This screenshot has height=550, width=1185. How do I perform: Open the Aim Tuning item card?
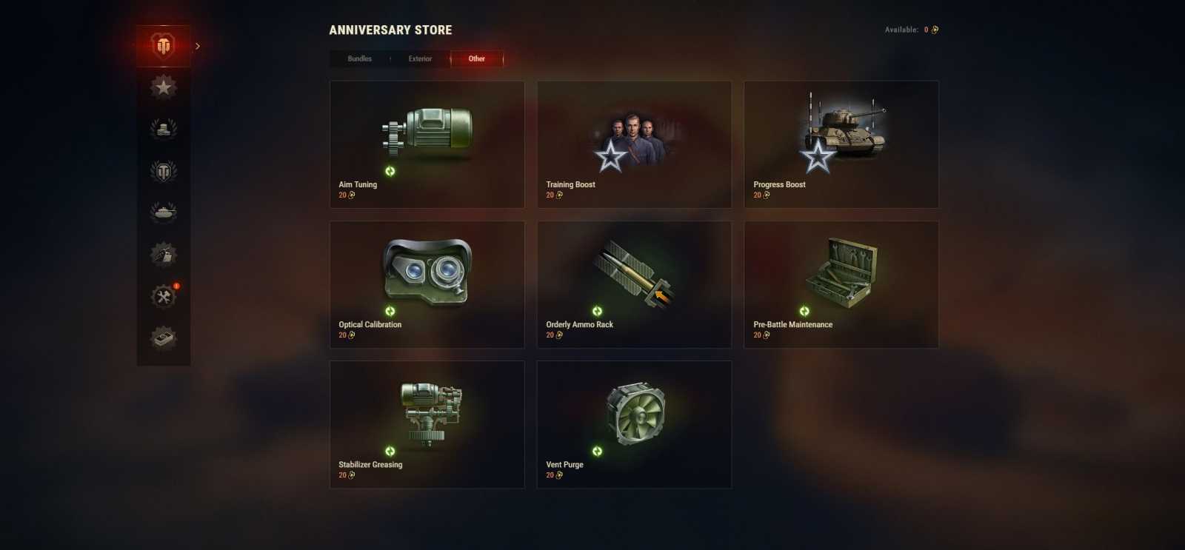click(x=427, y=144)
